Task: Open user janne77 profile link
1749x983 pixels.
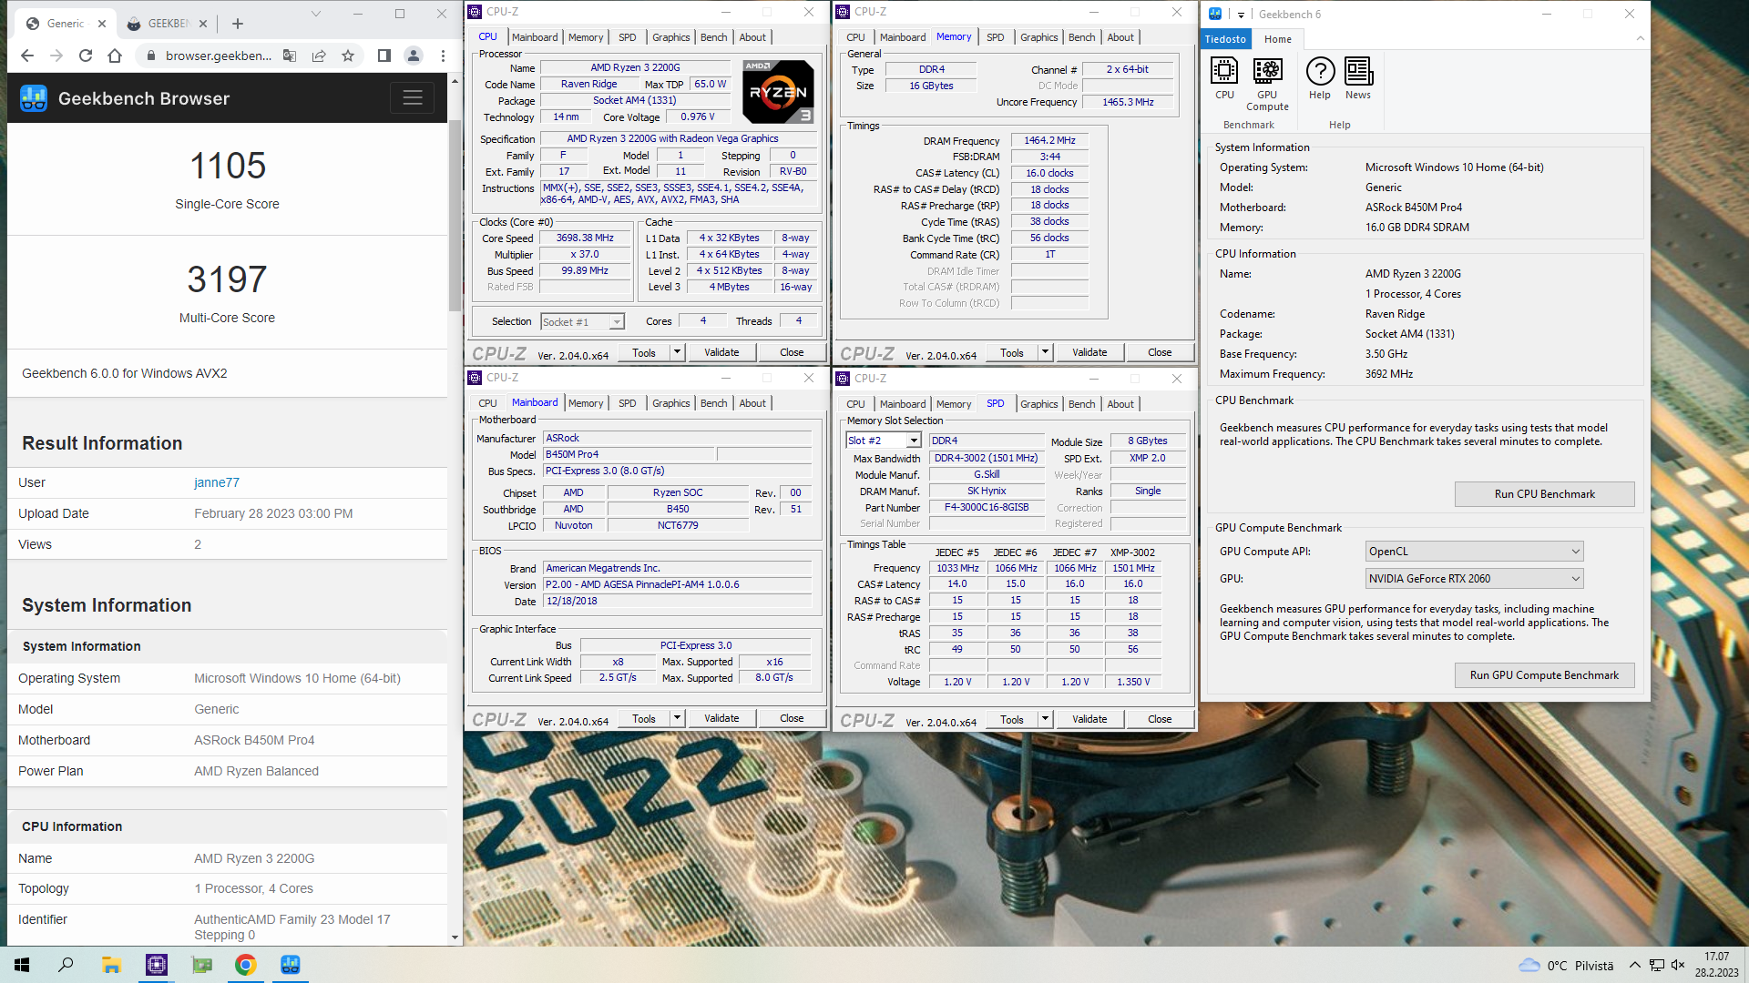Action: [217, 482]
